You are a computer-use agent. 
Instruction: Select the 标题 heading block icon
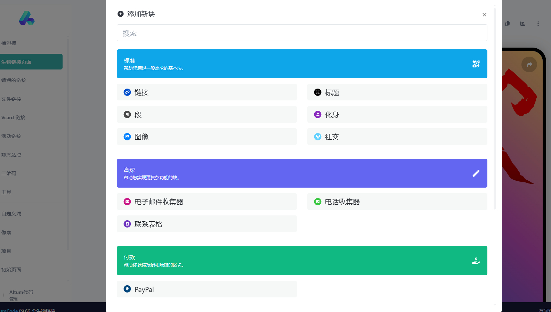coord(318,92)
